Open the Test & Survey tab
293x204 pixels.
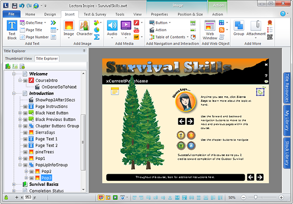coord(95,14)
